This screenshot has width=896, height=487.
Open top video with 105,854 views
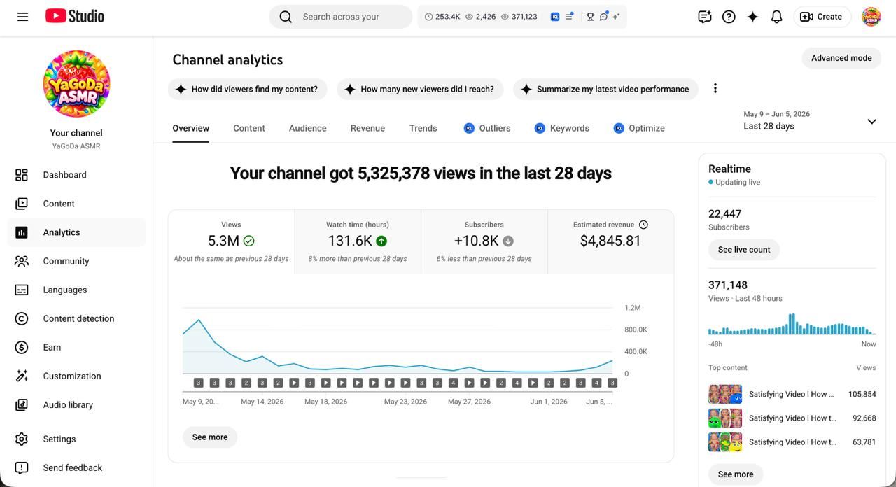click(x=792, y=394)
